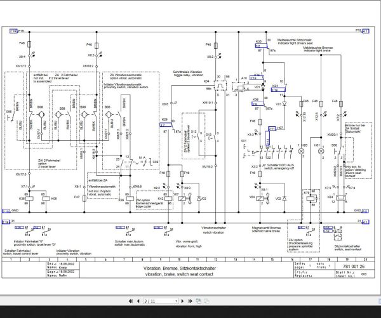This screenshot has height=318, width=381.
Task: Click the 'Meldeleuchte Bremse' label
Action: pyautogui.click(x=318, y=48)
